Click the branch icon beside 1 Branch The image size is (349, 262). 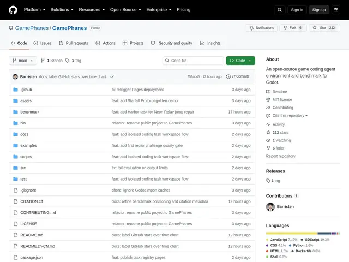click(x=43, y=61)
